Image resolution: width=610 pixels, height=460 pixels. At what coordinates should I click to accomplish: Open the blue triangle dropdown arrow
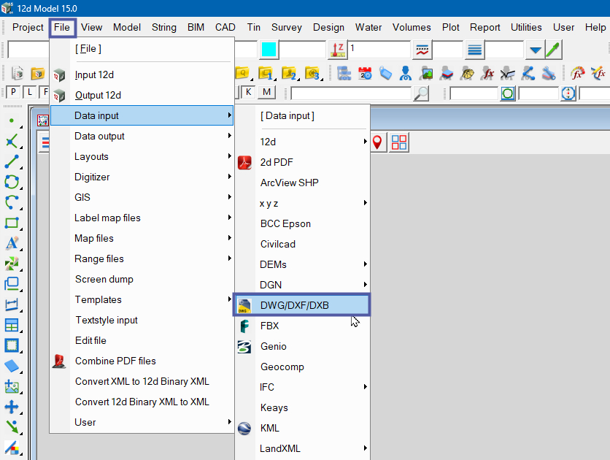pos(535,50)
